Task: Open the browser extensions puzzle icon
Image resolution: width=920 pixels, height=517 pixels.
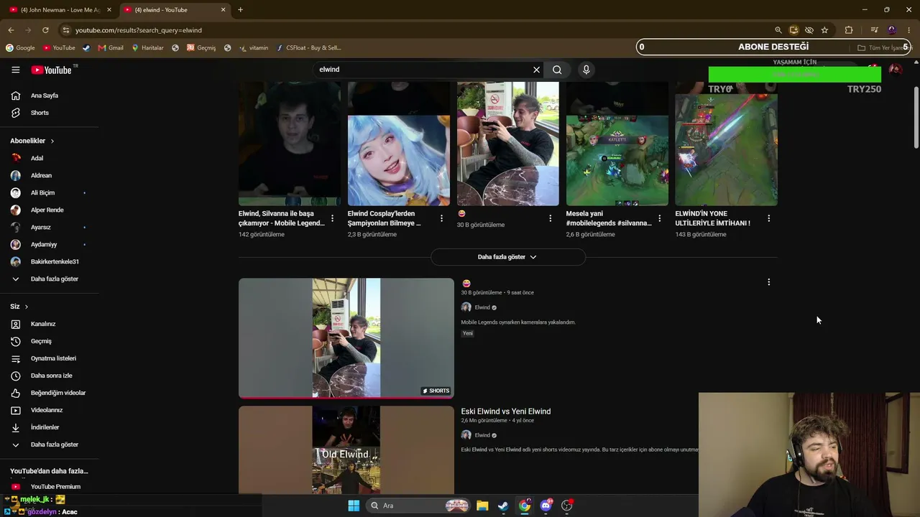Action: click(849, 30)
